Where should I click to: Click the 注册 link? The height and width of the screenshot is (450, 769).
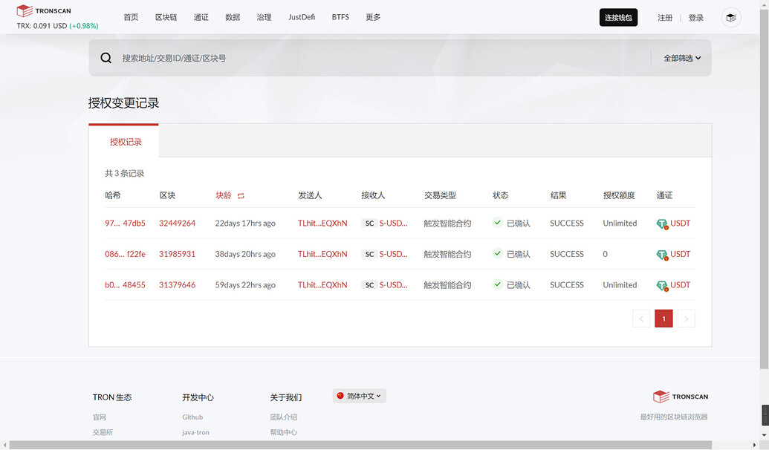[664, 17]
